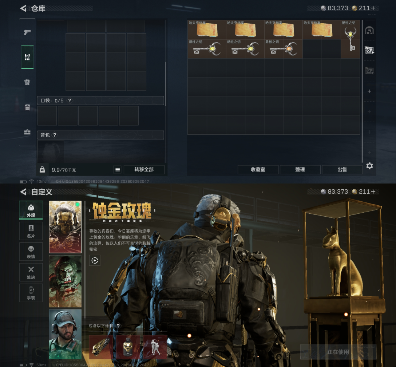Switch to the 外观 appearance tab
The image size is (396, 367).
[31, 210]
